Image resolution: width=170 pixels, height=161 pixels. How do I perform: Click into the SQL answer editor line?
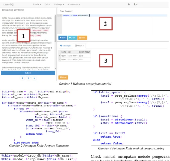click(115, 16)
